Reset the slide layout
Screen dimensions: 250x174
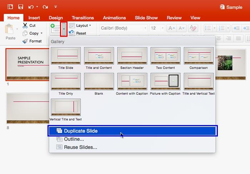pos(77,33)
